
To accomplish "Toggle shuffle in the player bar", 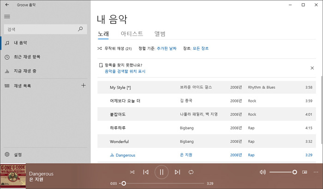I will (132, 172).
